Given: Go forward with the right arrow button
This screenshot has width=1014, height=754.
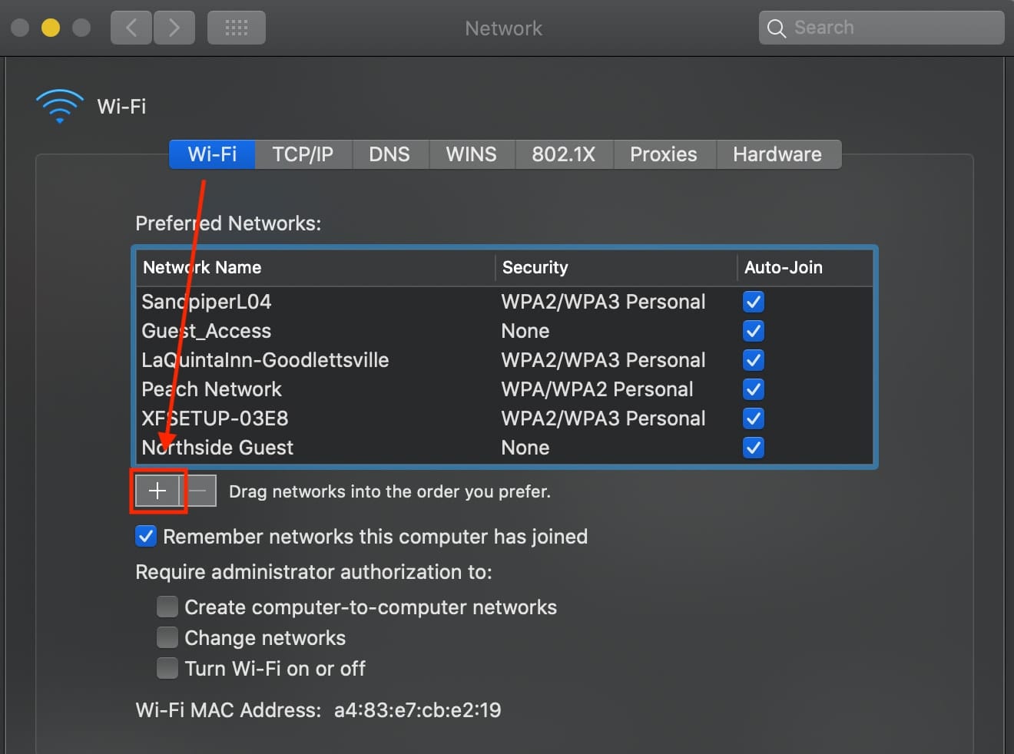Looking at the screenshot, I should [174, 28].
